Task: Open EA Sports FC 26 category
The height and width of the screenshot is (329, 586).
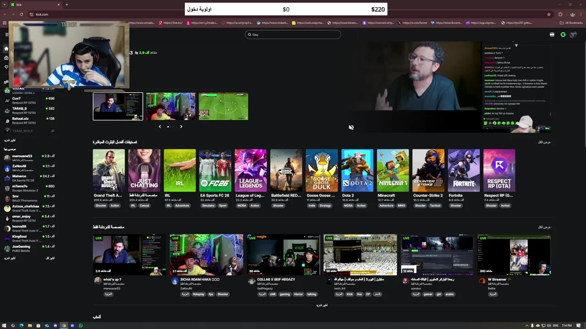Action: (215, 170)
